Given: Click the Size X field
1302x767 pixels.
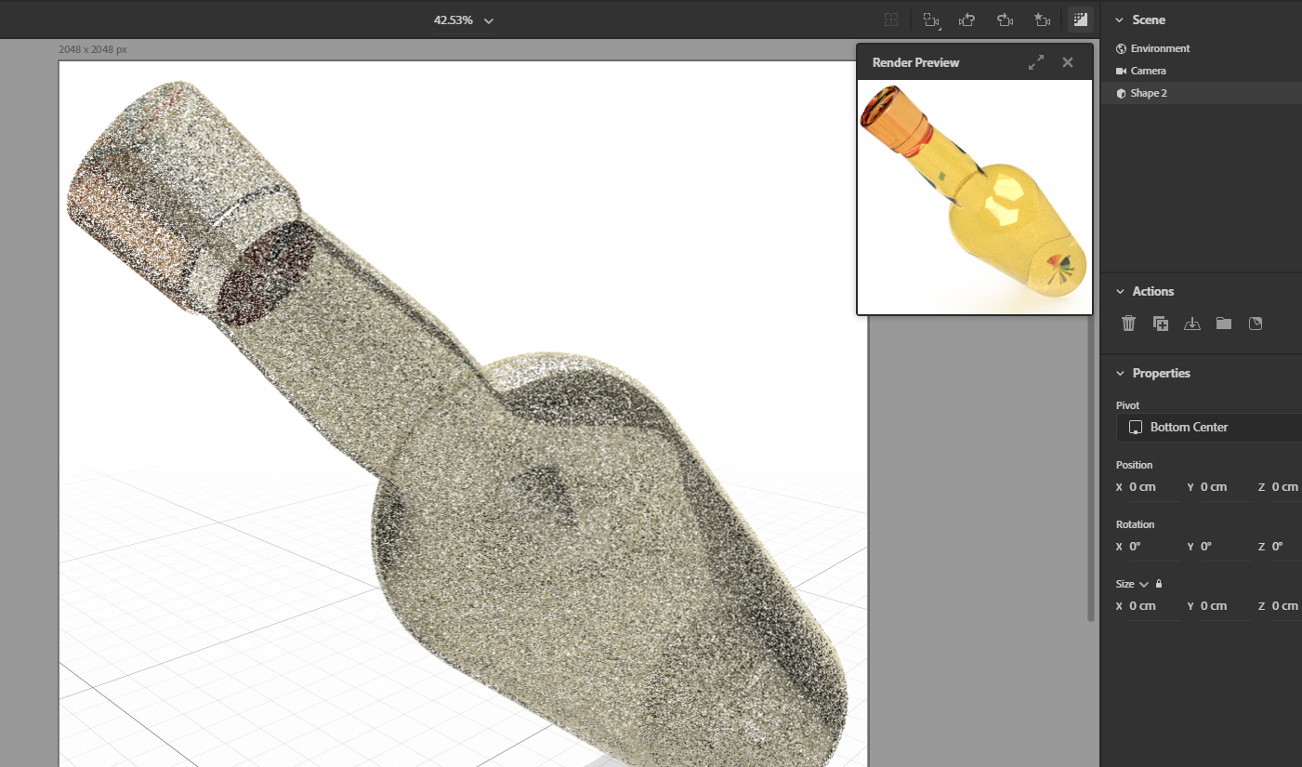Looking at the screenshot, I should click(x=1154, y=606).
